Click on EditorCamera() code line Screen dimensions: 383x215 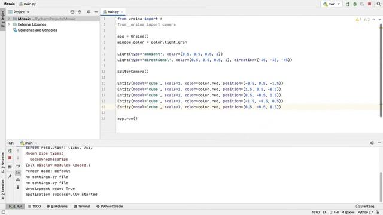coord(133,72)
